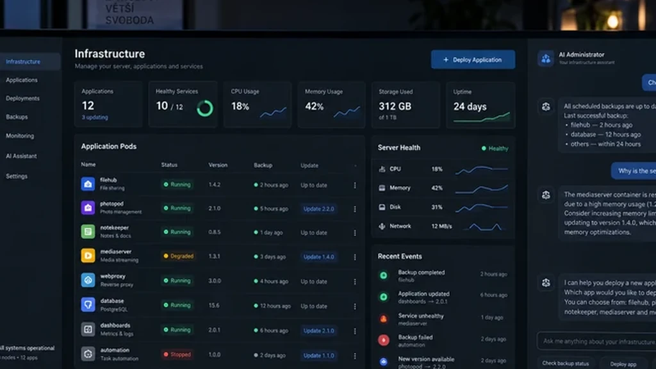Click the Degraded status badge for mediaserver
The width and height of the screenshot is (656, 369).
[x=179, y=256]
